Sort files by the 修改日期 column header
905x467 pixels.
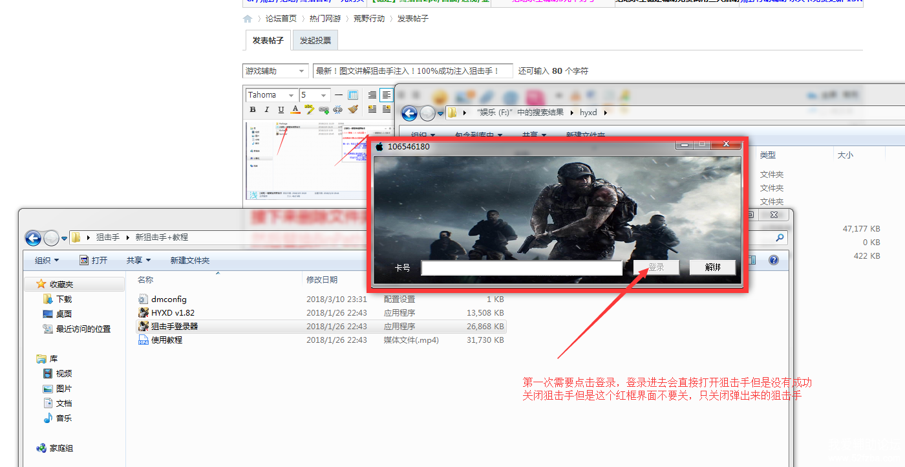(x=322, y=280)
